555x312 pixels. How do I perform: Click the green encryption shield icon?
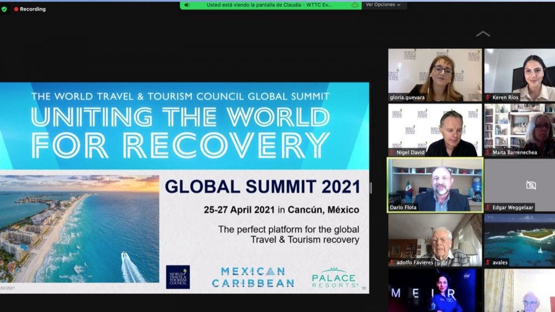pyautogui.click(x=4, y=9)
